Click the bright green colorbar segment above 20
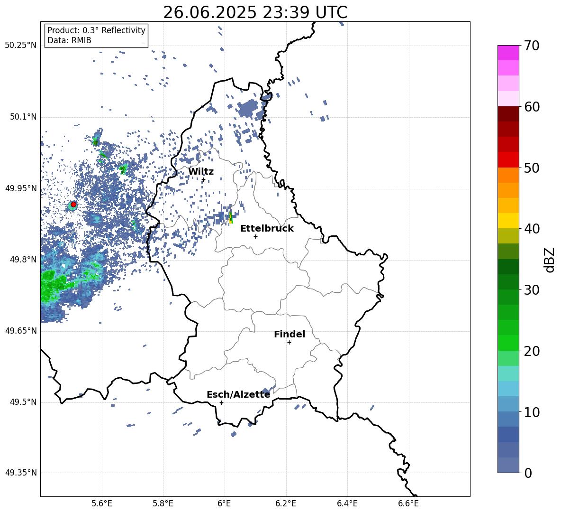 pos(508,343)
